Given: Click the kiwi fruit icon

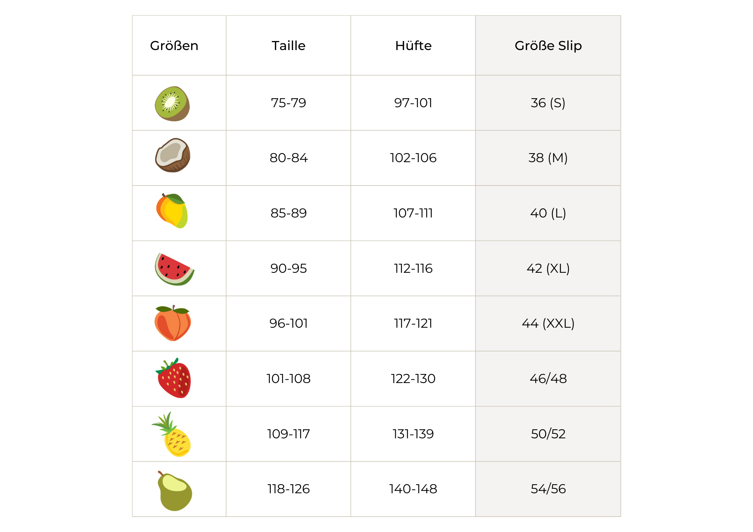Looking at the screenshot, I should pos(172,103).
